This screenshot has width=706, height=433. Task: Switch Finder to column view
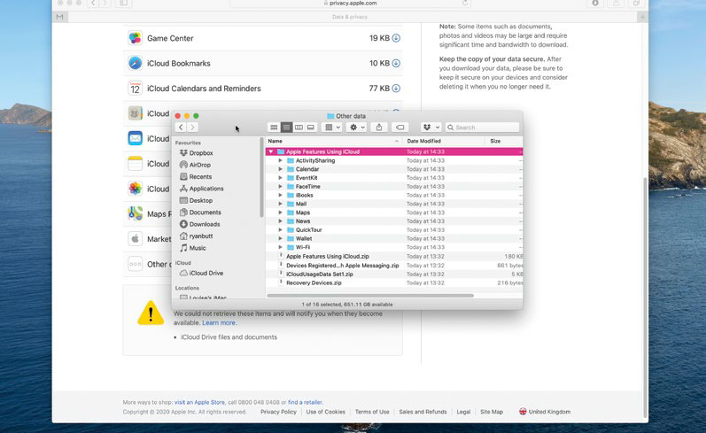(299, 128)
